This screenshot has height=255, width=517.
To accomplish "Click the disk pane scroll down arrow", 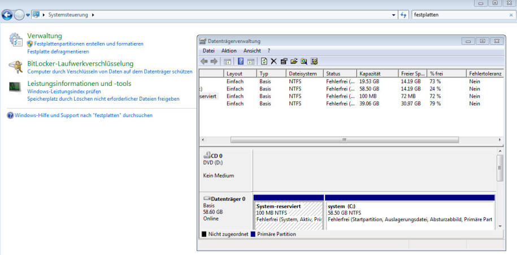I will click(x=500, y=226).
